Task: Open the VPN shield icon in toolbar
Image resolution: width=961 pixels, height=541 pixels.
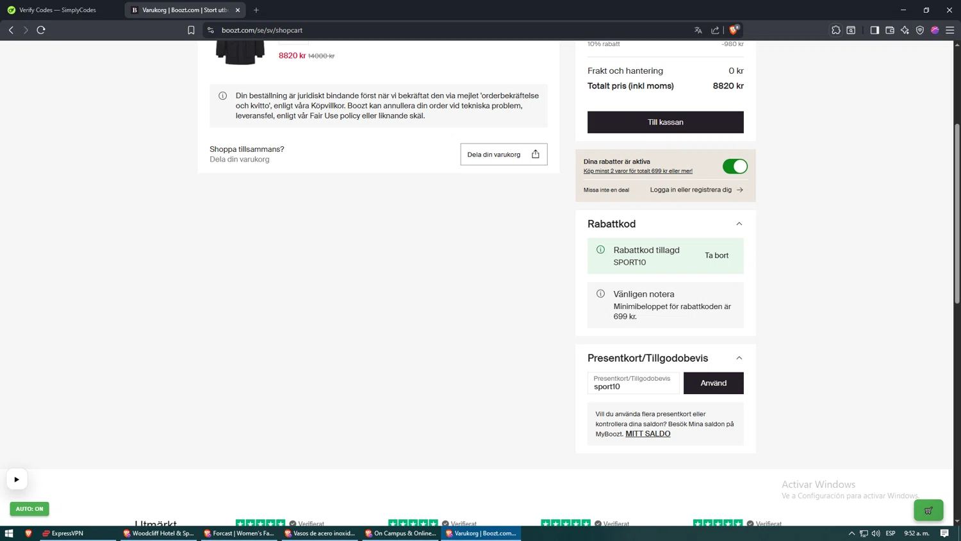Action: point(920,30)
